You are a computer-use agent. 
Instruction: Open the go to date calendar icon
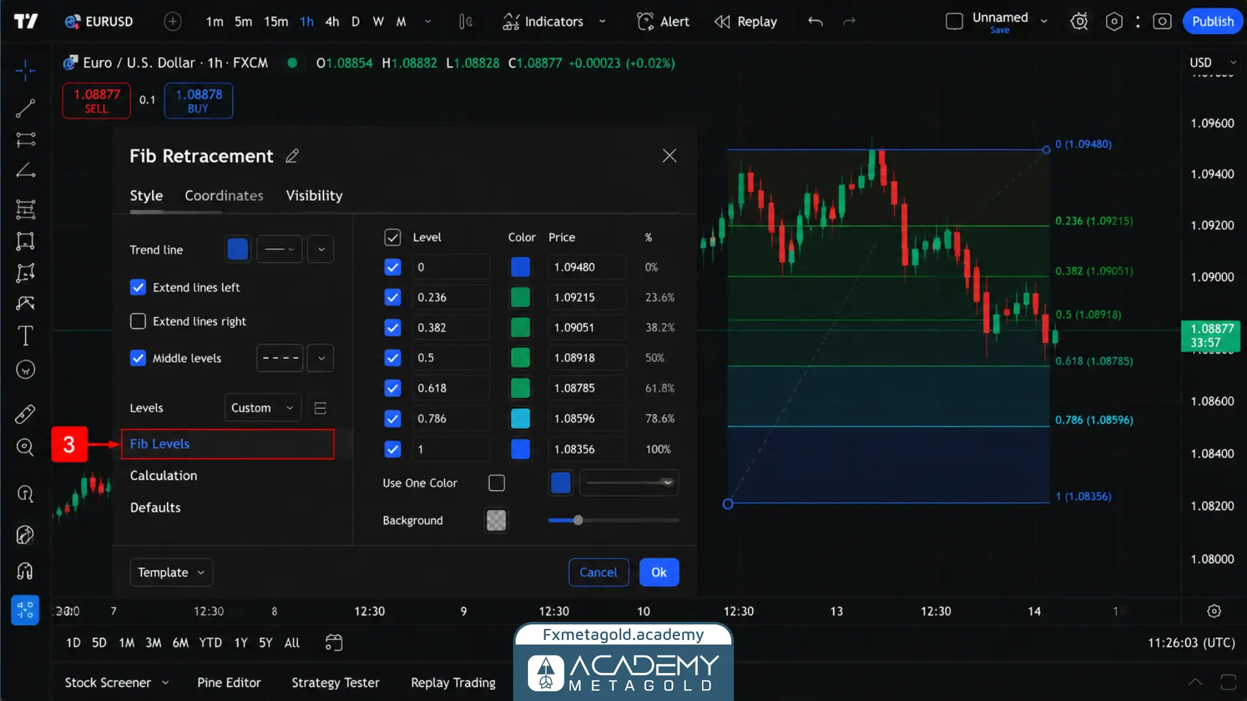pyautogui.click(x=333, y=643)
